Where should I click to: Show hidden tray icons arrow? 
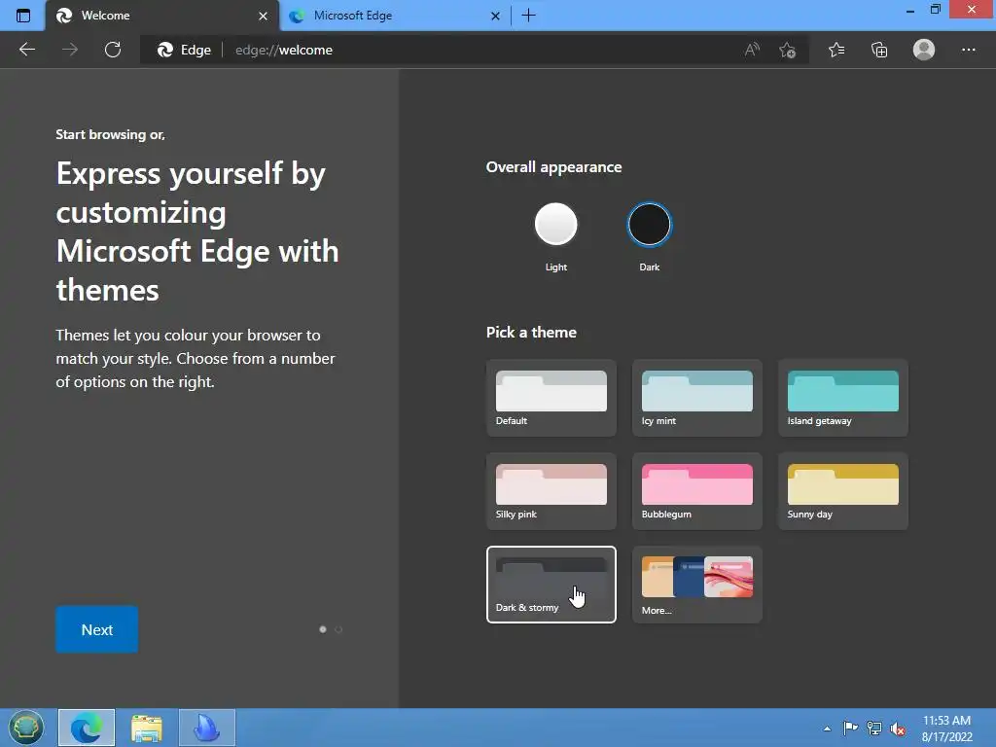click(827, 729)
